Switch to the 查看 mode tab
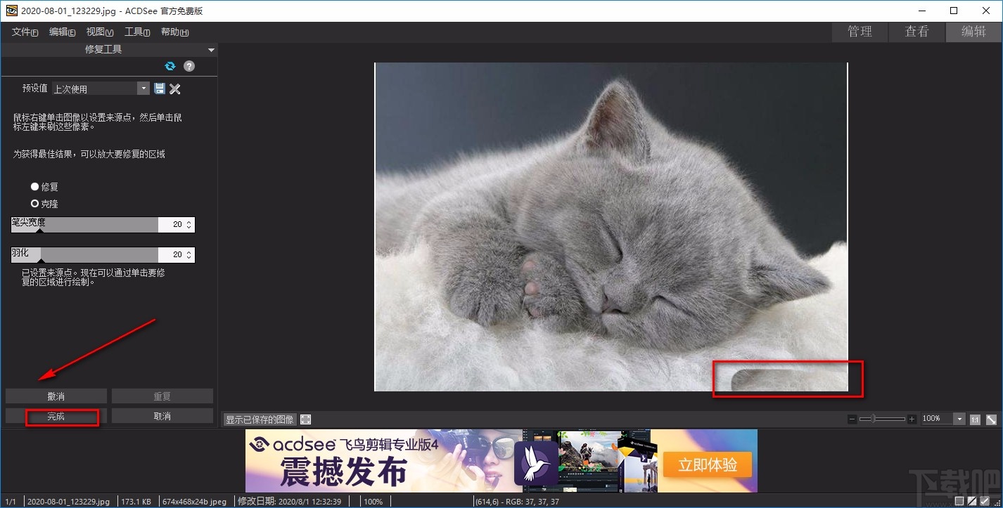The width and height of the screenshot is (1003, 508). pyautogui.click(x=916, y=32)
